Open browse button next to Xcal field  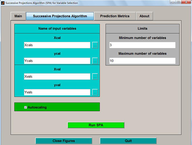coord(95,45)
